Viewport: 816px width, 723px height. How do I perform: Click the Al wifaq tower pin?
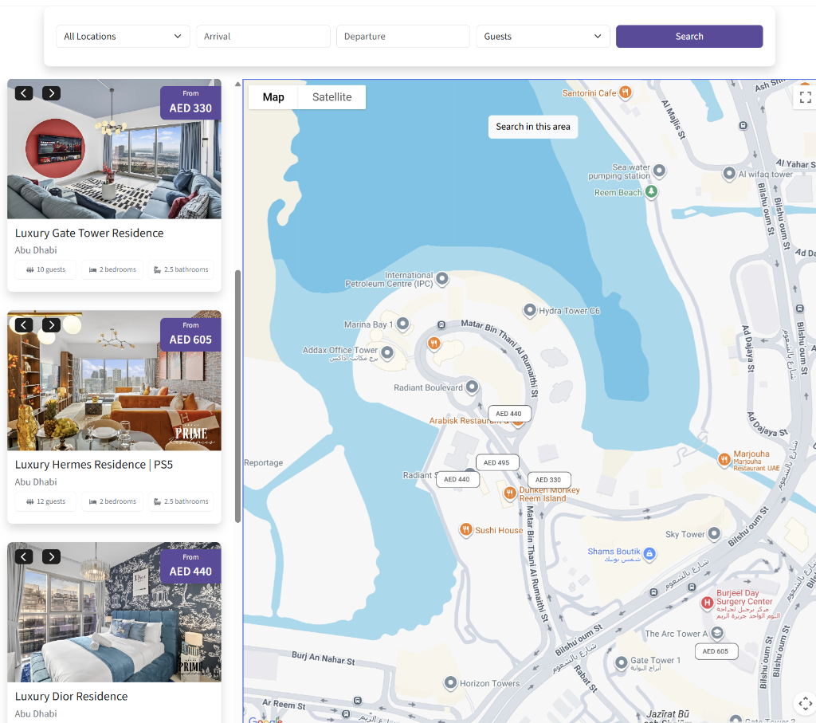point(730,173)
